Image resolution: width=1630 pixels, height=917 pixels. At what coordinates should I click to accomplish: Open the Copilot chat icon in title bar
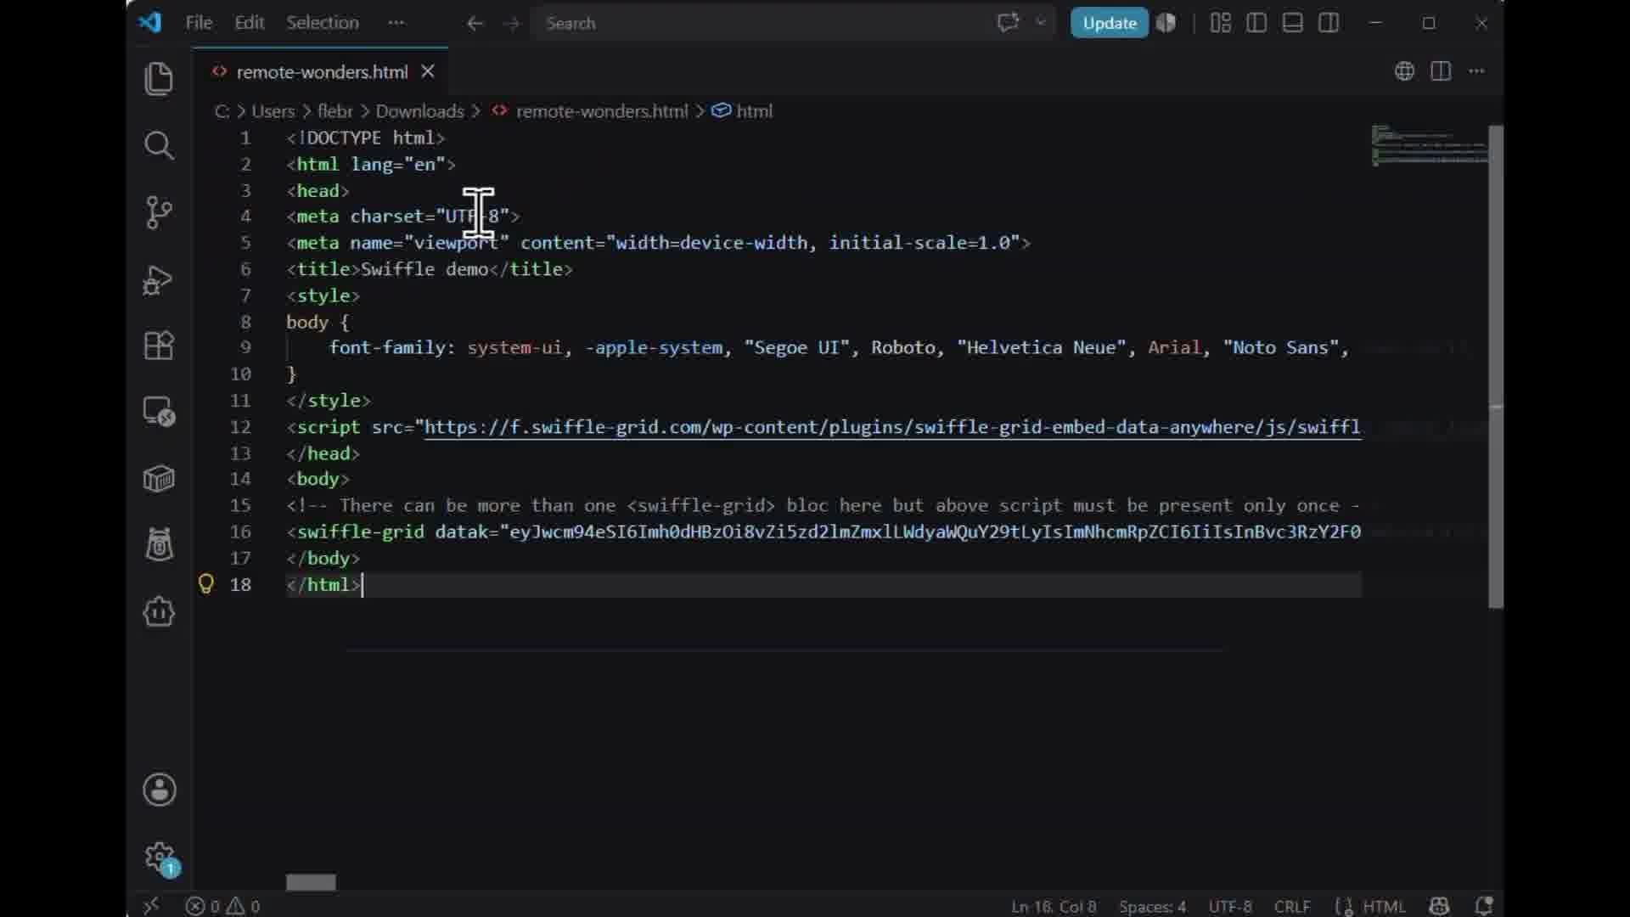pos(1008,23)
